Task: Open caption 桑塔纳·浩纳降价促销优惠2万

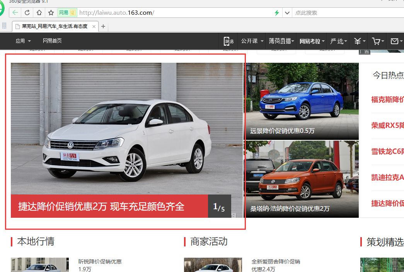Action: click(290, 208)
